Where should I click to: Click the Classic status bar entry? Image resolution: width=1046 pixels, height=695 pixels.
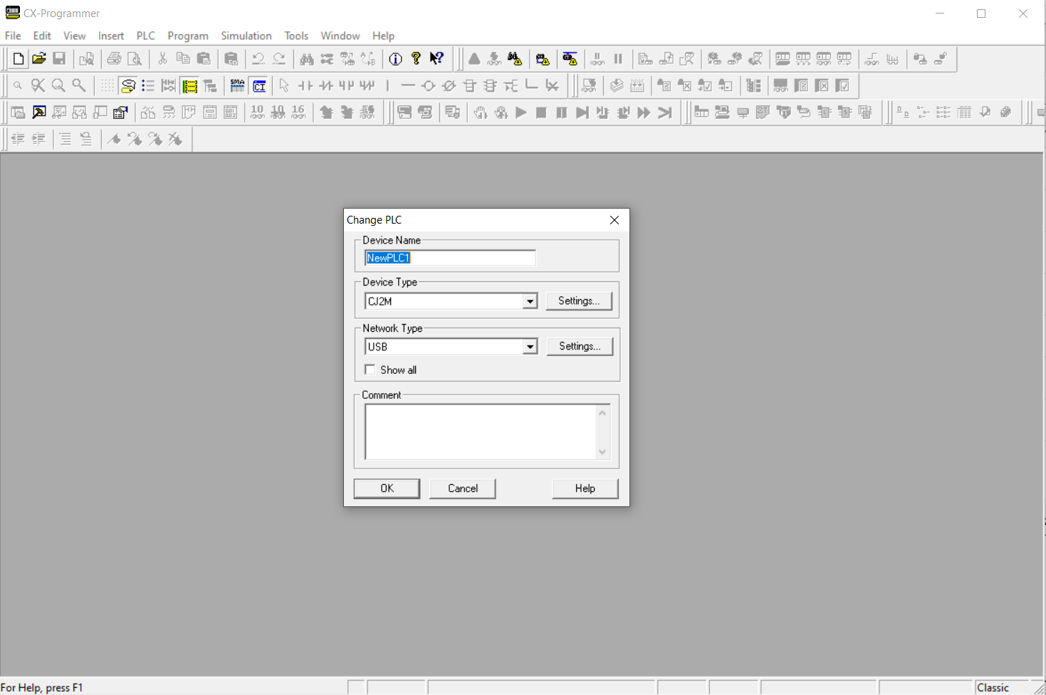[x=993, y=688]
